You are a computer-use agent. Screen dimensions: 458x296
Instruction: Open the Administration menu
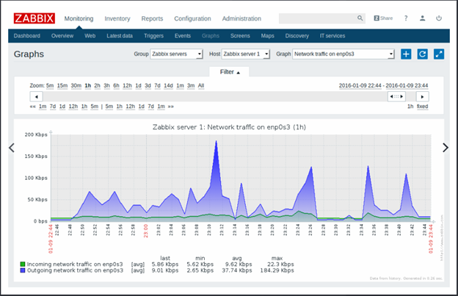click(x=241, y=18)
